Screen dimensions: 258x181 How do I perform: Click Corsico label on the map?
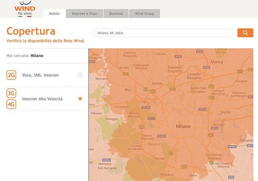tap(154, 144)
